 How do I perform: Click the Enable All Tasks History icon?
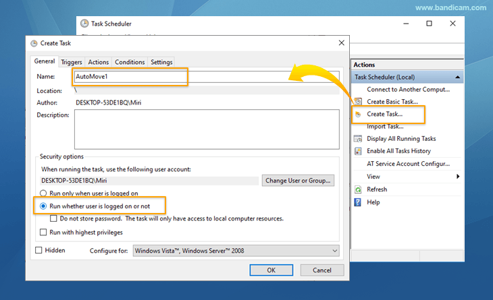(x=358, y=151)
